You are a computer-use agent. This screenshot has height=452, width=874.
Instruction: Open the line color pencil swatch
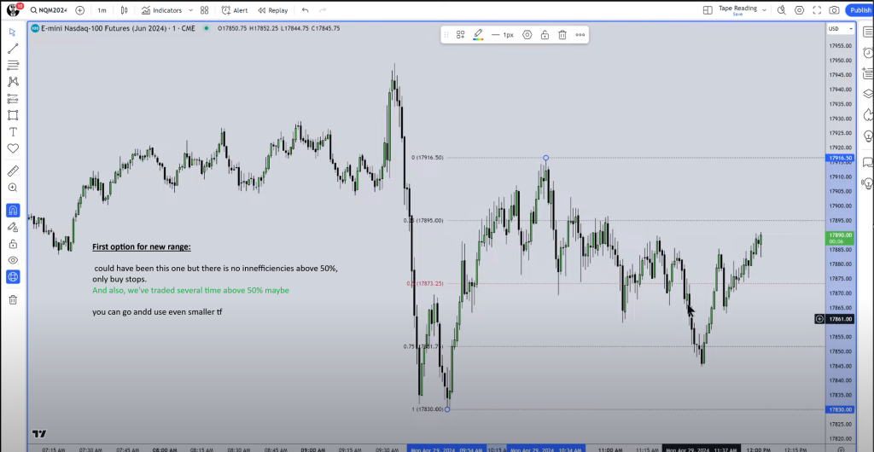478,35
